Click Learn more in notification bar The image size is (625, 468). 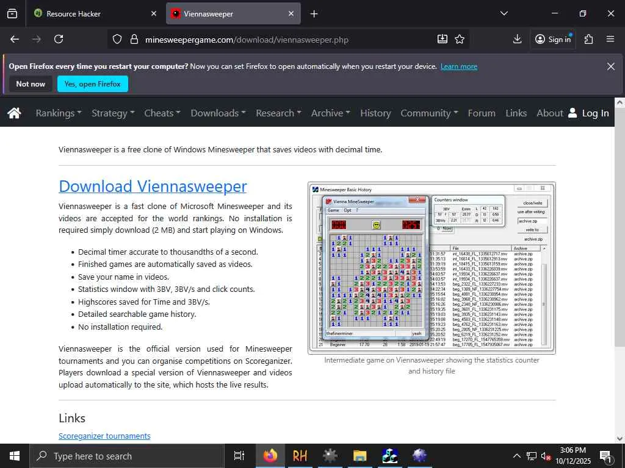[x=459, y=66]
